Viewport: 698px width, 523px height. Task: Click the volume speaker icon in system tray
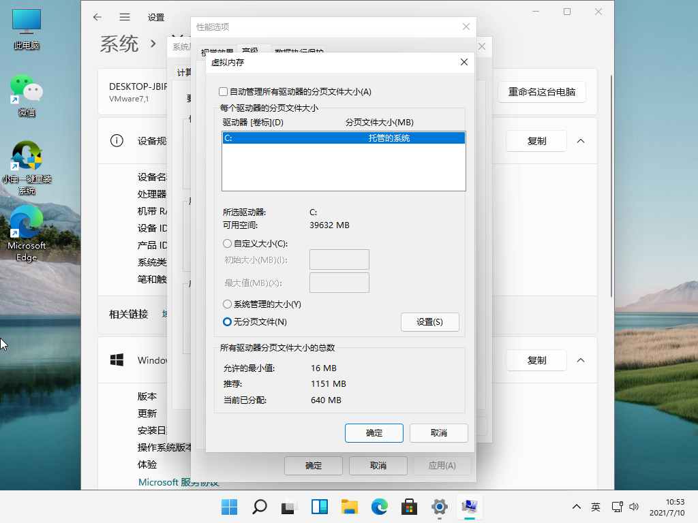tap(634, 507)
